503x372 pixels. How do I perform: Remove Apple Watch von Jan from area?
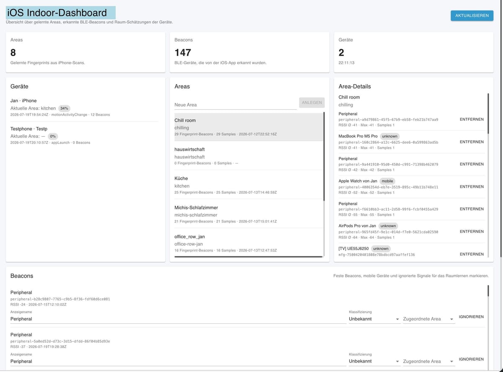click(x=472, y=187)
